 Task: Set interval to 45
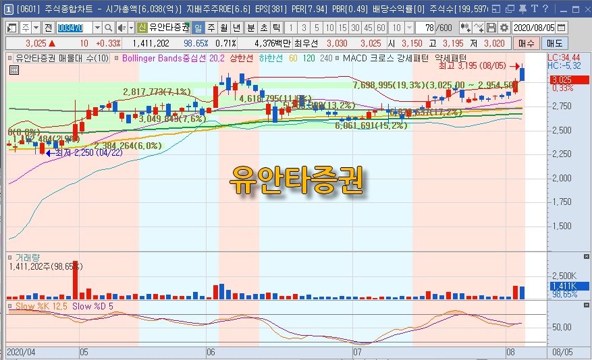[x=368, y=28]
